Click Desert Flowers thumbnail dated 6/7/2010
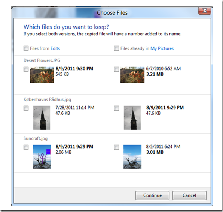 (132, 75)
